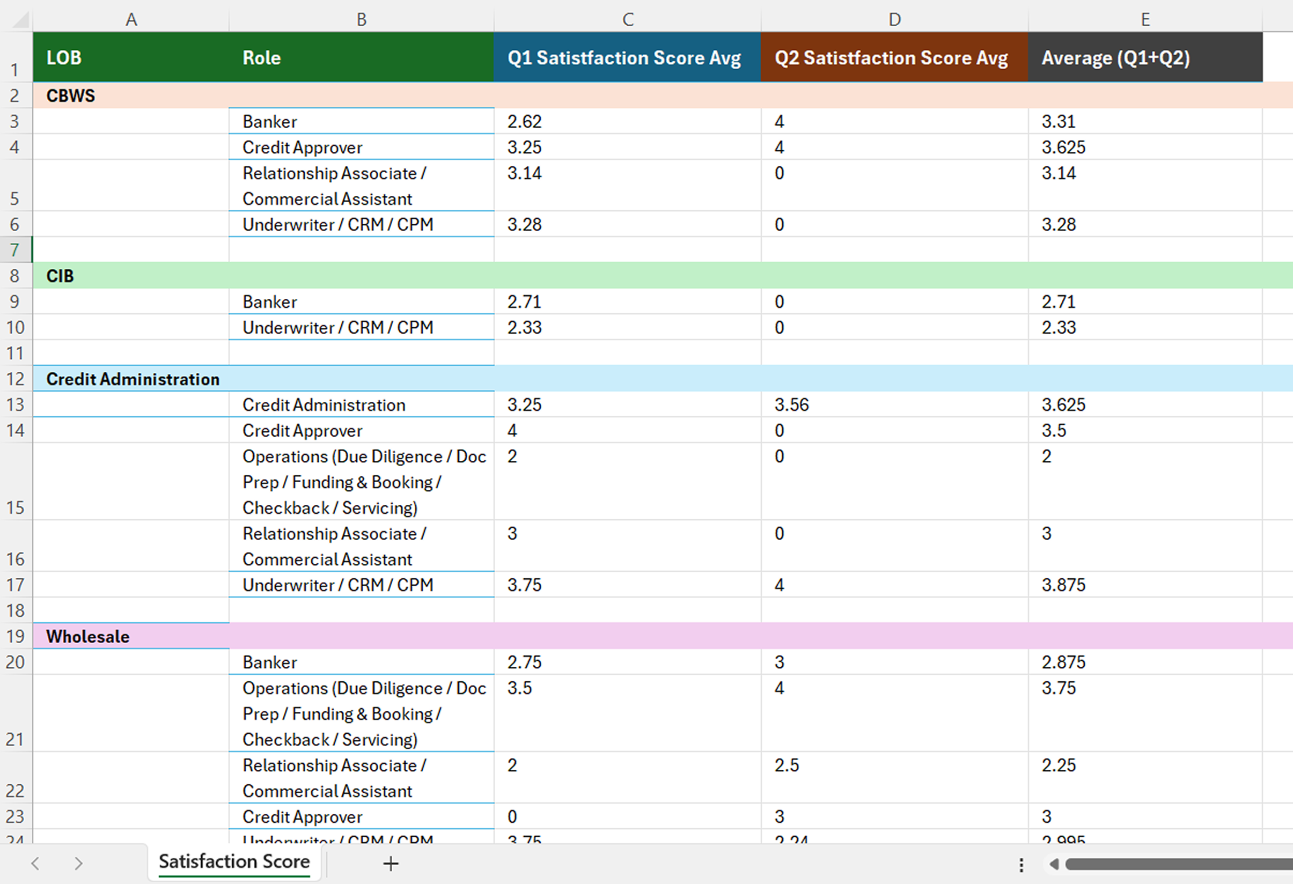Viewport: 1293px width, 884px height.
Task: Select row 19 header
Action: point(15,636)
